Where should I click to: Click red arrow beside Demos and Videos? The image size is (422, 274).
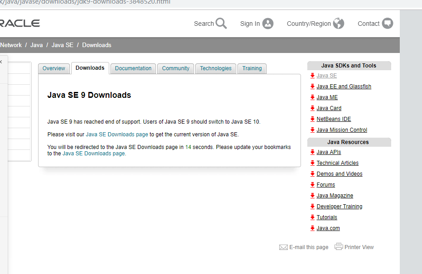(312, 174)
